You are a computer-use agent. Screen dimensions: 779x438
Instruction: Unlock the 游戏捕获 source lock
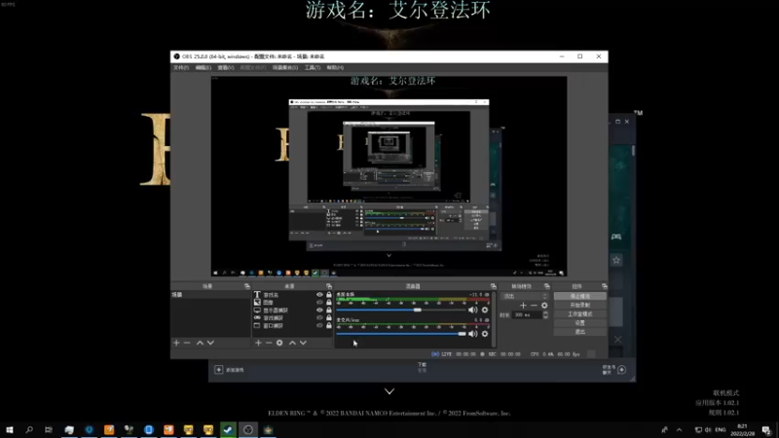[329, 317]
